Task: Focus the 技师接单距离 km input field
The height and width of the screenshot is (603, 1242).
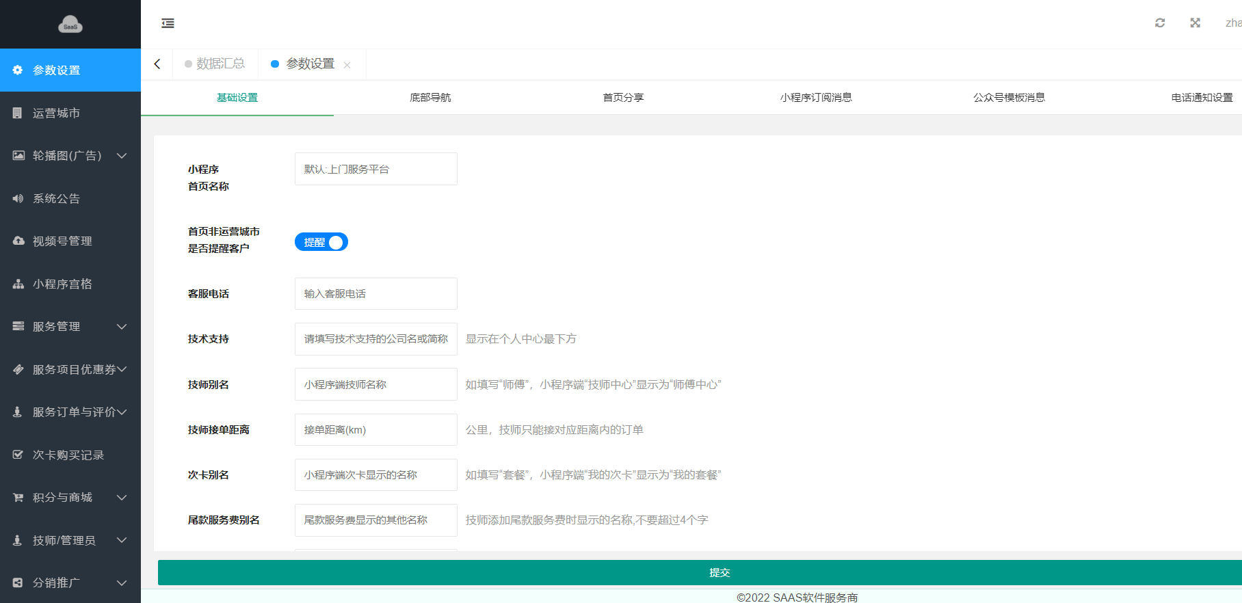Action: pyautogui.click(x=376, y=430)
